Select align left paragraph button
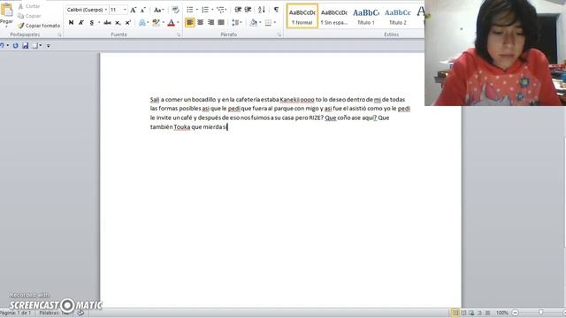The width and height of the screenshot is (566, 318). [190, 22]
